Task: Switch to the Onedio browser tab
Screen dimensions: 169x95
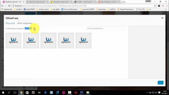Action: [85, 2]
